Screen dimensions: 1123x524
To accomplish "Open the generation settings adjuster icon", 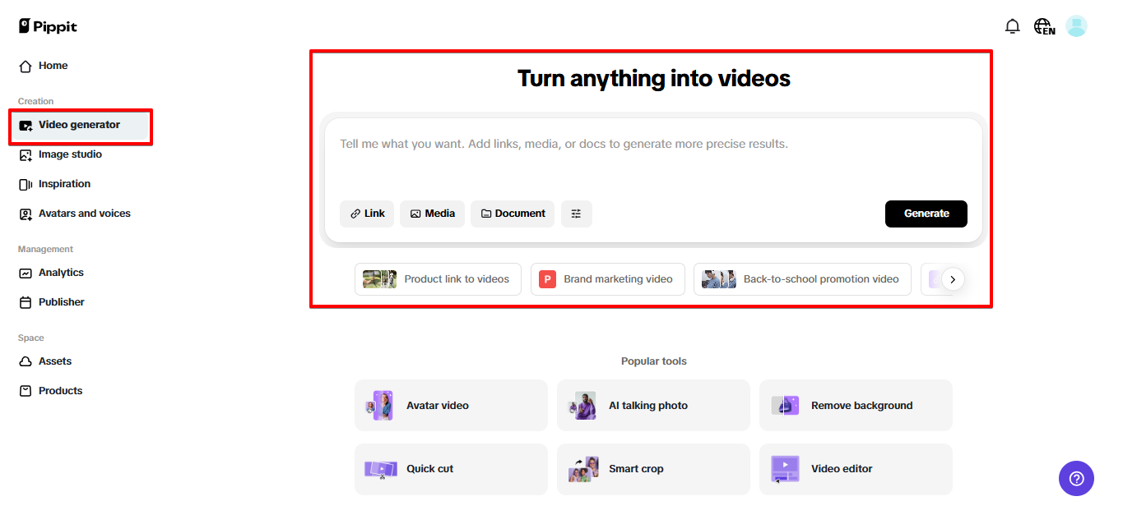I will tap(576, 214).
